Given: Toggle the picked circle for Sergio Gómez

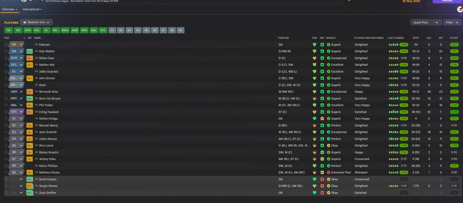Looking at the screenshot, I should (x=6, y=186).
